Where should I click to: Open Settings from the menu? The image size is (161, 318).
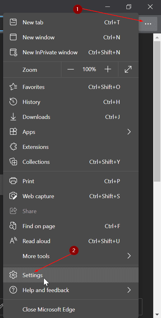[x=71, y=275]
